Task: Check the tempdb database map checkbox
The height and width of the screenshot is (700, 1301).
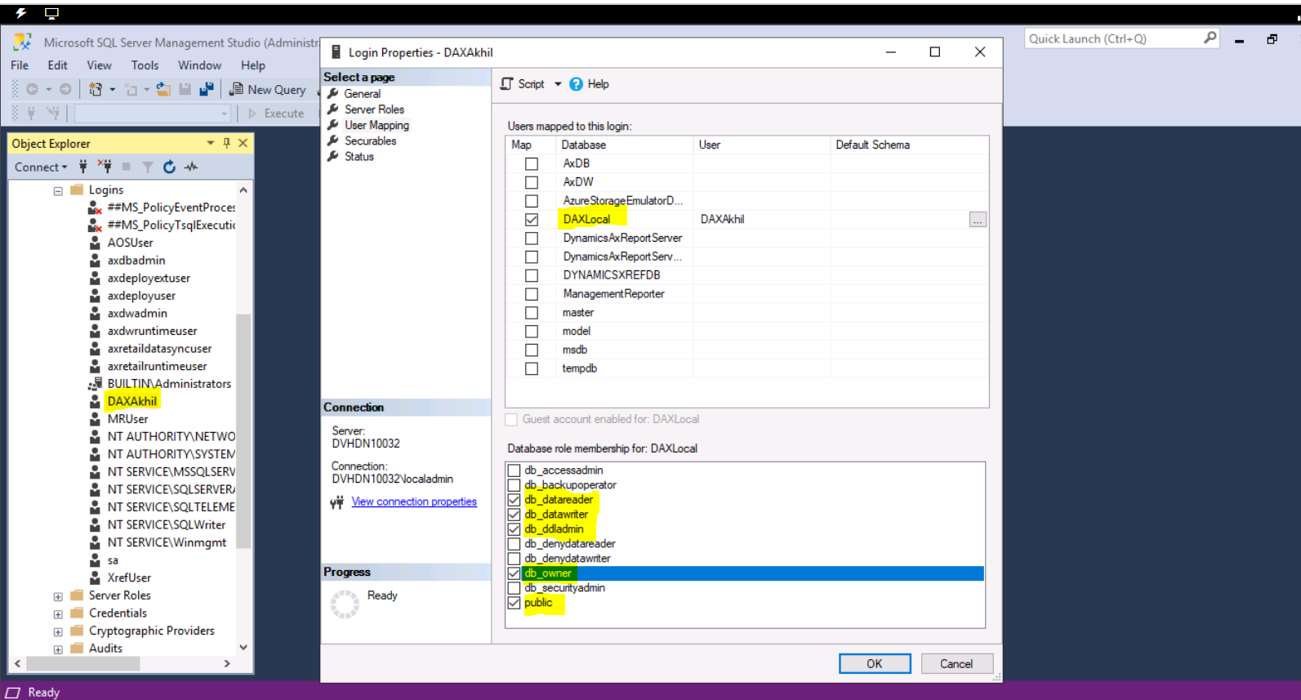Action: coord(532,368)
